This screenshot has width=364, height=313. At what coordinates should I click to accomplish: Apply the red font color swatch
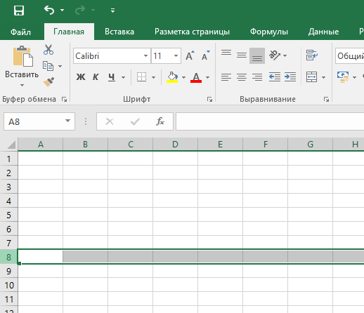[196, 77]
